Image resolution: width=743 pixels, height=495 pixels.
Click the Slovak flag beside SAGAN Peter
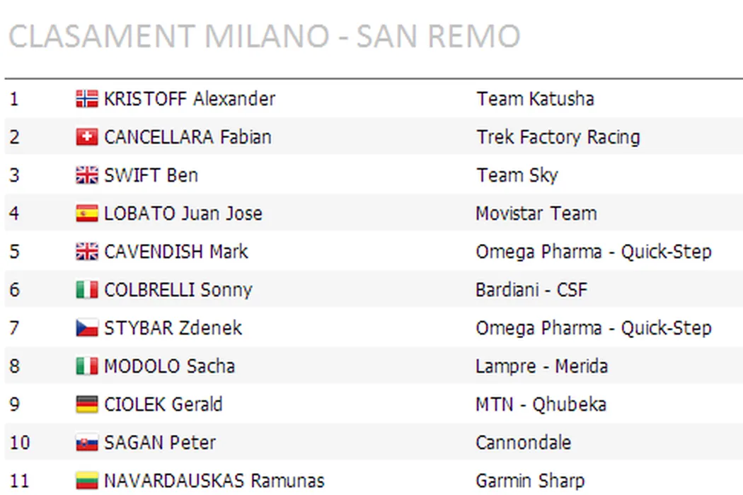click(86, 443)
